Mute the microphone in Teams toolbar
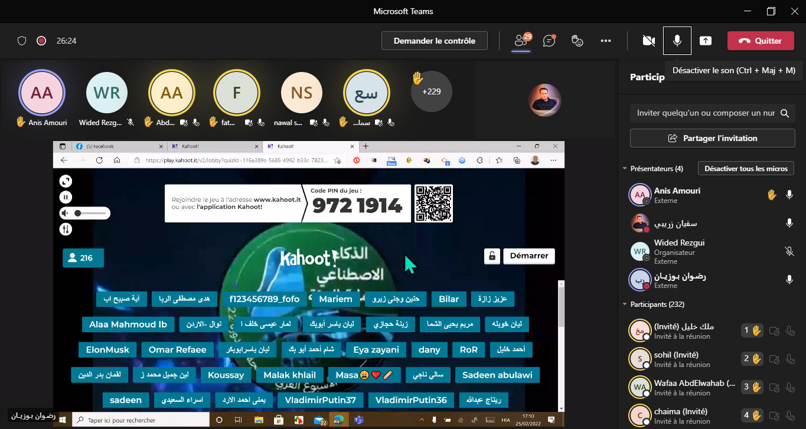This screenshot has width=806, height=429. pos(677,41)
